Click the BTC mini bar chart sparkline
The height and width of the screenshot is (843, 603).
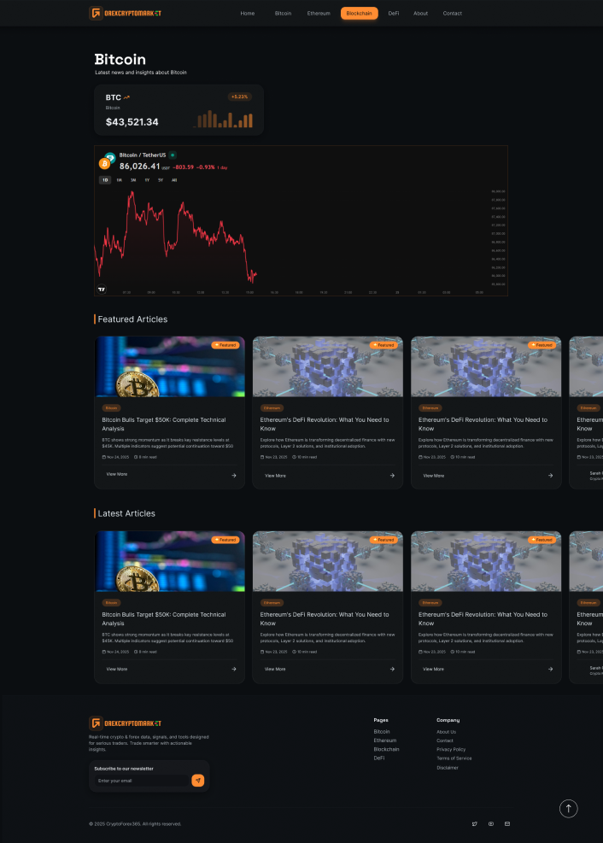click(x=223, y=120)
